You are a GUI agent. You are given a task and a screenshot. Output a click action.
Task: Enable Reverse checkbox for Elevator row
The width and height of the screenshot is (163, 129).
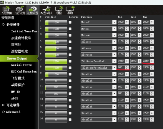tap(70, 55)
